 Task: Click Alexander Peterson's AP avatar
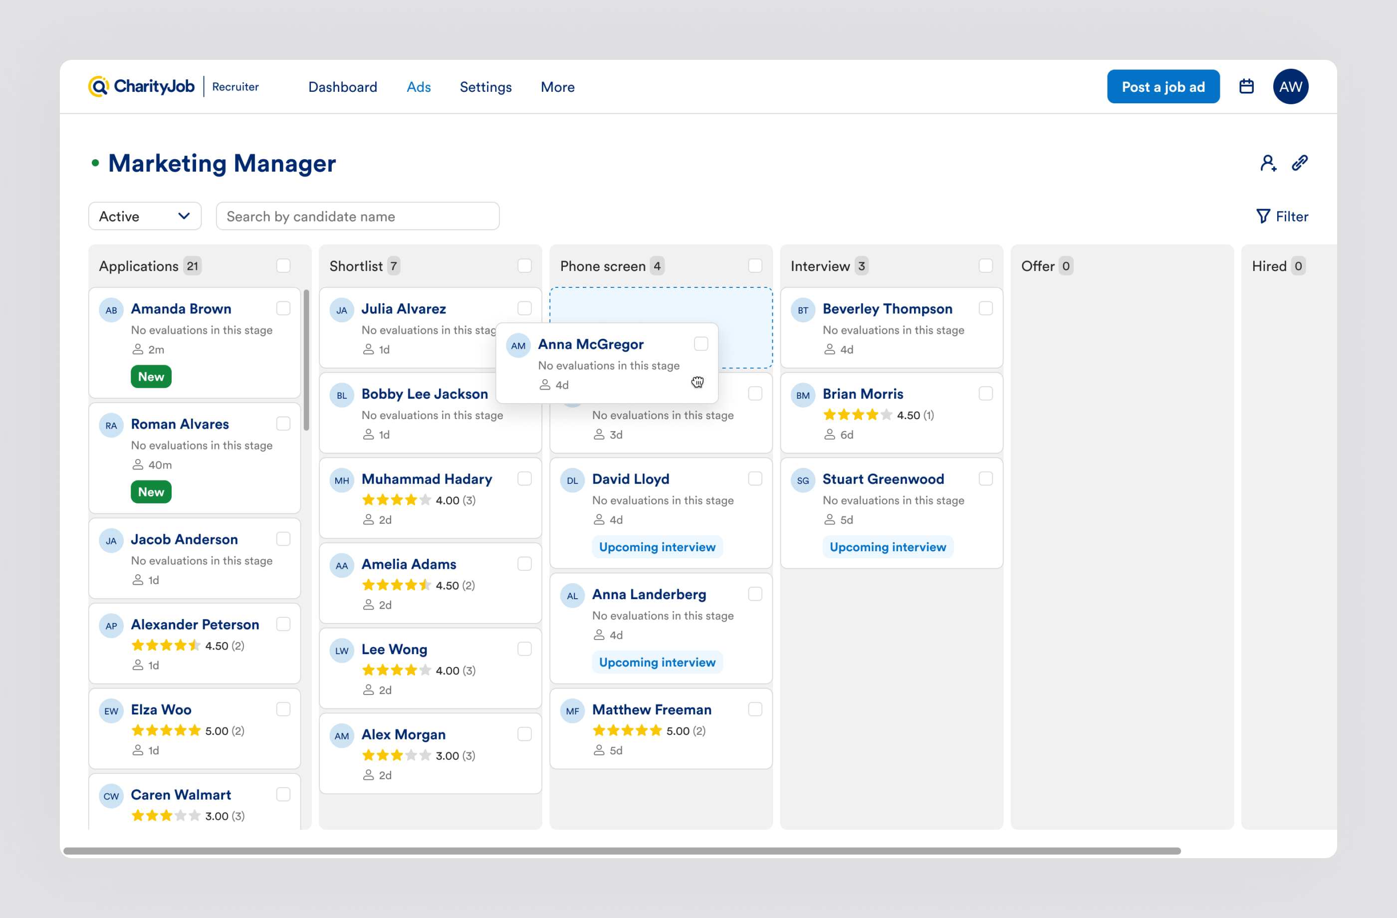[111, 626]
